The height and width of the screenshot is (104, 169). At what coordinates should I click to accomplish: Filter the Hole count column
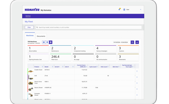point(108,67)
